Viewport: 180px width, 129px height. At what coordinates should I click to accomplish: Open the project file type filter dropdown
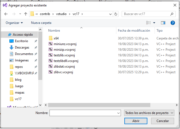pos(149,113)
